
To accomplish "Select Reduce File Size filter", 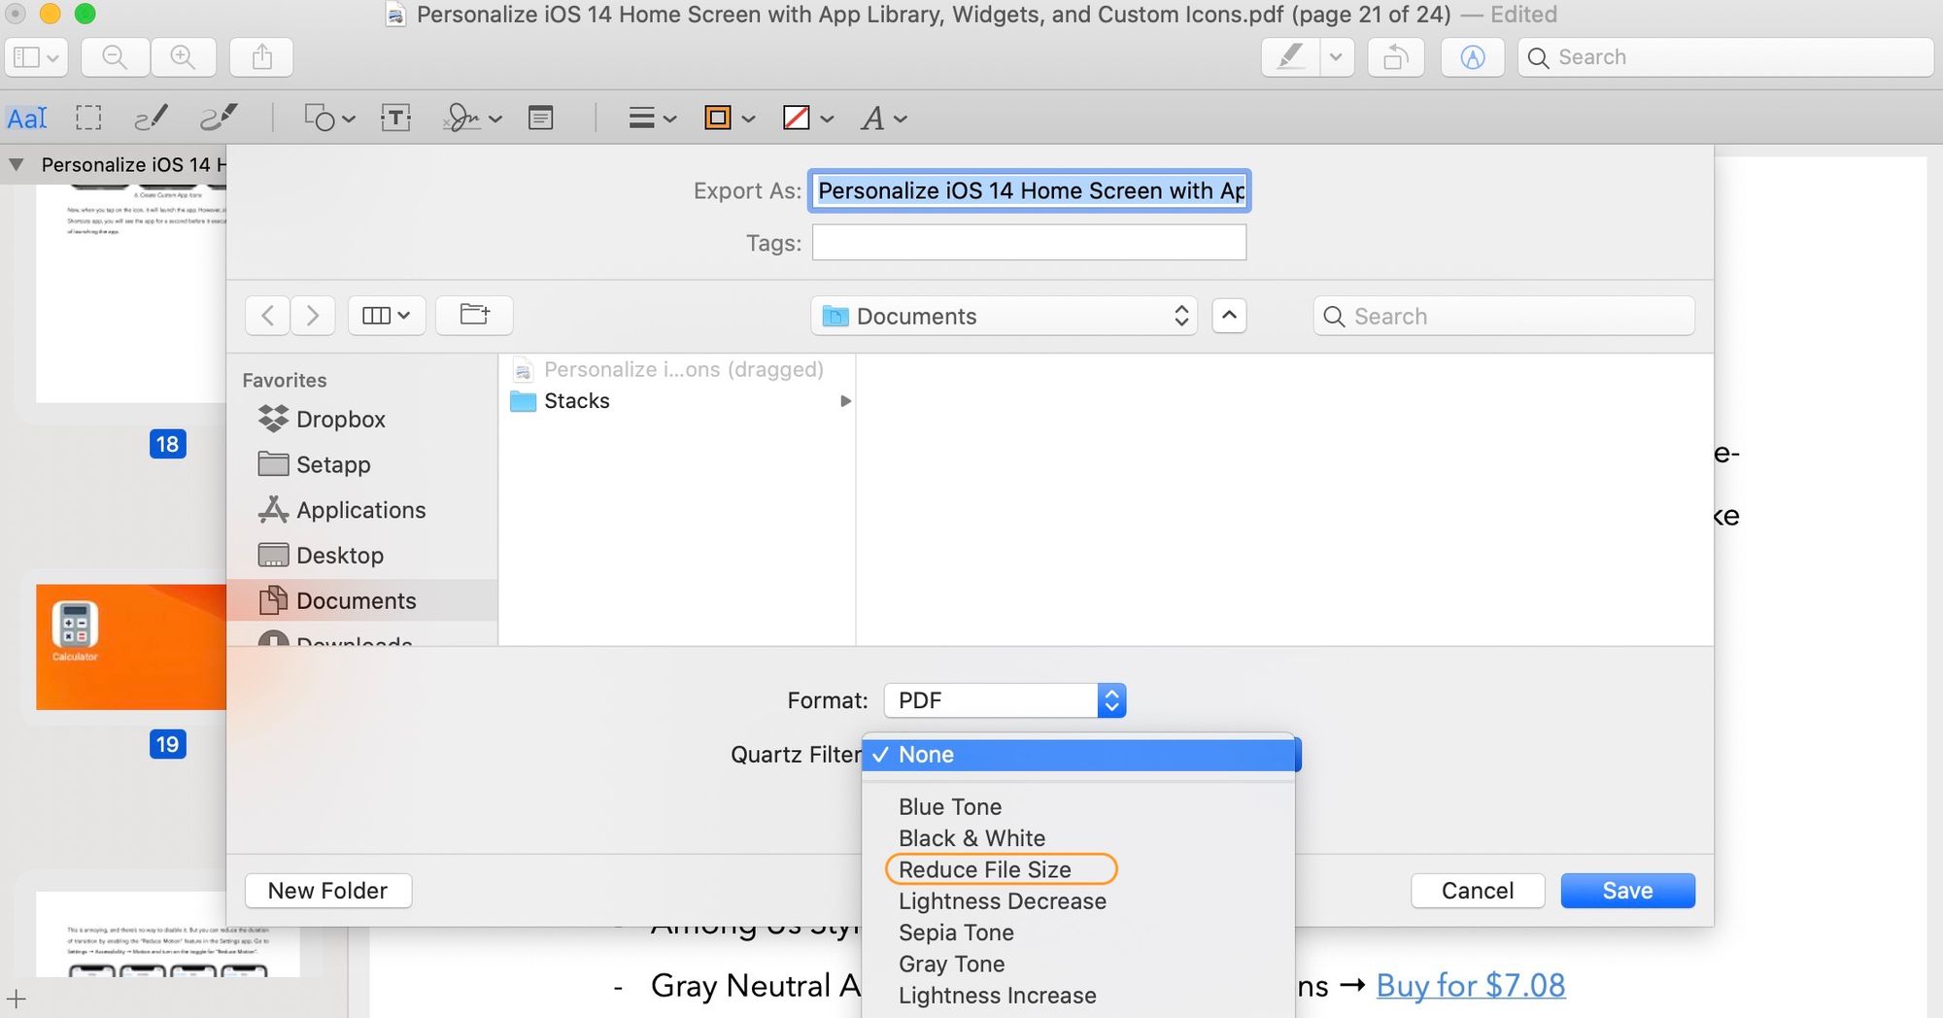I will click(x=984, y=869).
